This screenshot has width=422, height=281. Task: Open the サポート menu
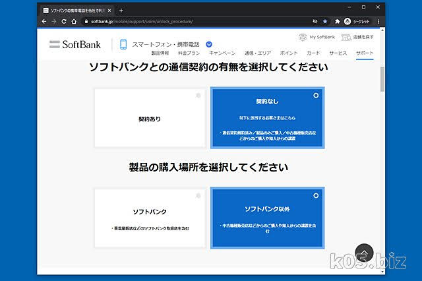point(365,53)
